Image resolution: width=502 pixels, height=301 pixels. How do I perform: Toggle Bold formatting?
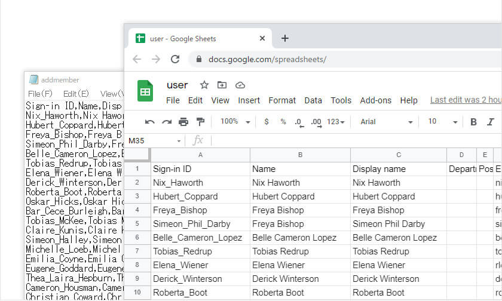click(x=473, y=122)
